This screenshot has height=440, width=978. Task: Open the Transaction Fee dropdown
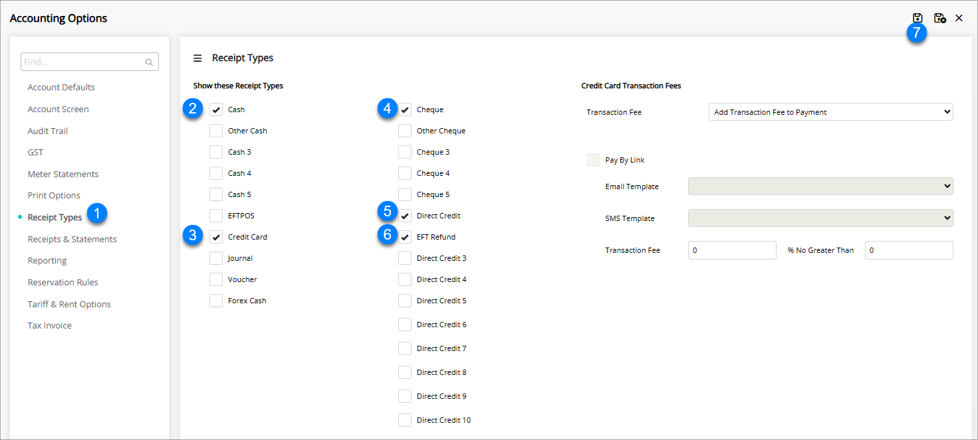830,112
